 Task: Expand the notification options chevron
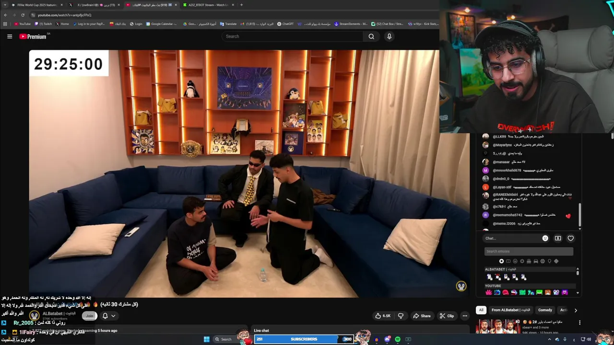point(114,316)
